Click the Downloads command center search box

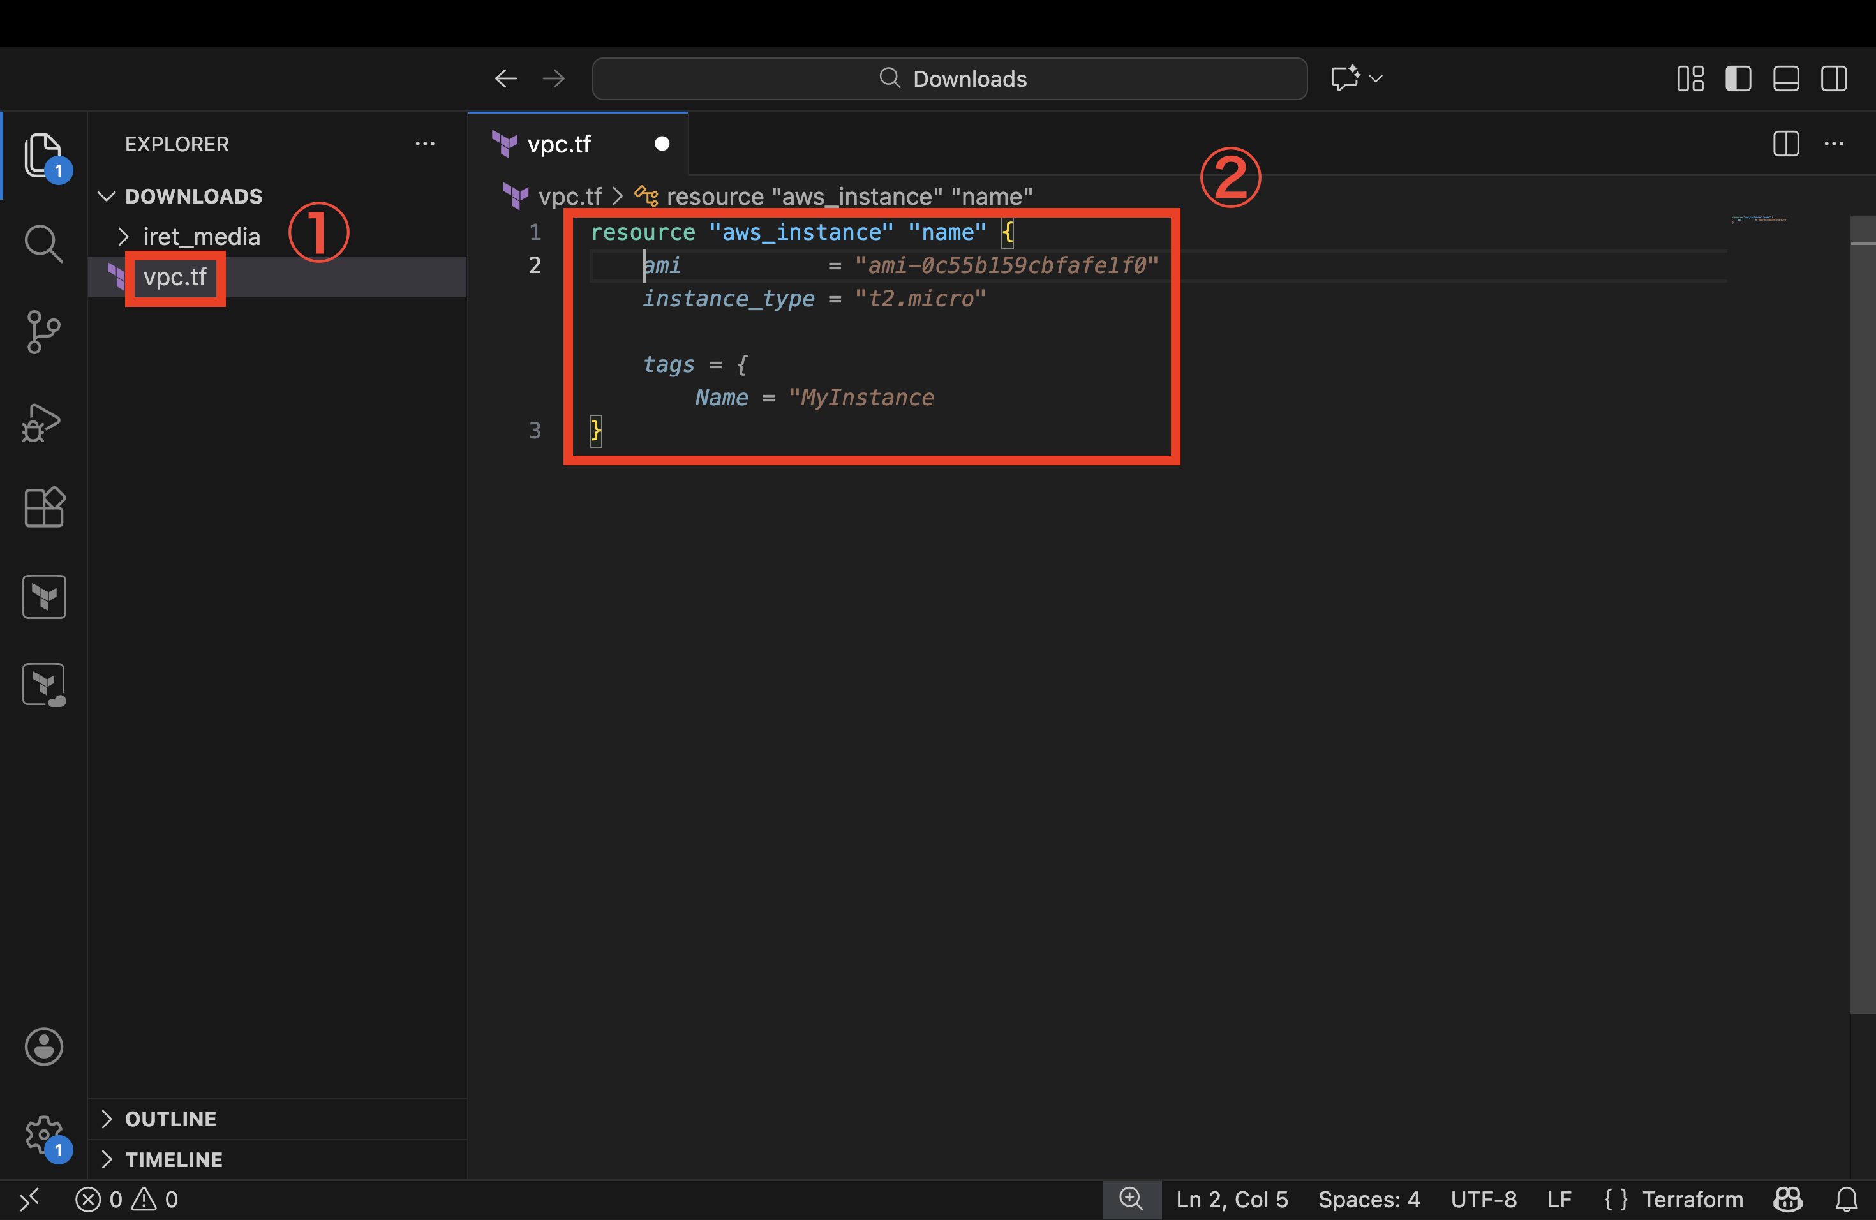(x=950, y=79)
